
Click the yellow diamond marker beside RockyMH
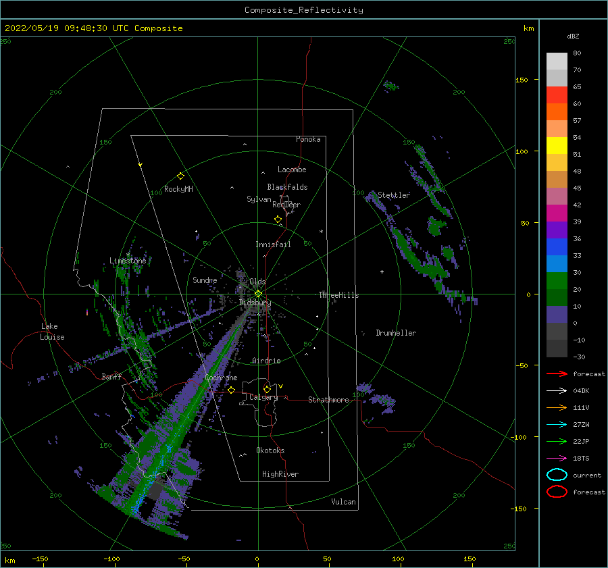coord(180,176)
